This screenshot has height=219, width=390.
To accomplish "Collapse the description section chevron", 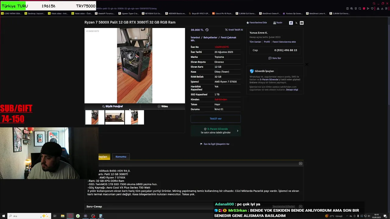I will coord(300,164).
